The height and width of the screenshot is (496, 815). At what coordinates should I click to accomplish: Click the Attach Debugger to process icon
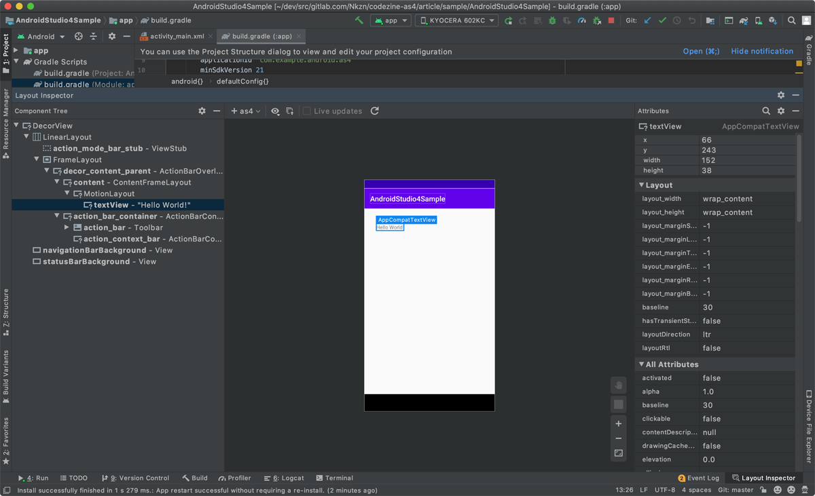597,20
